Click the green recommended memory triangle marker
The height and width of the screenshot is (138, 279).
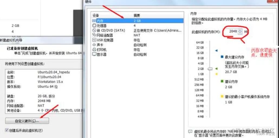[x=216, y=68]
